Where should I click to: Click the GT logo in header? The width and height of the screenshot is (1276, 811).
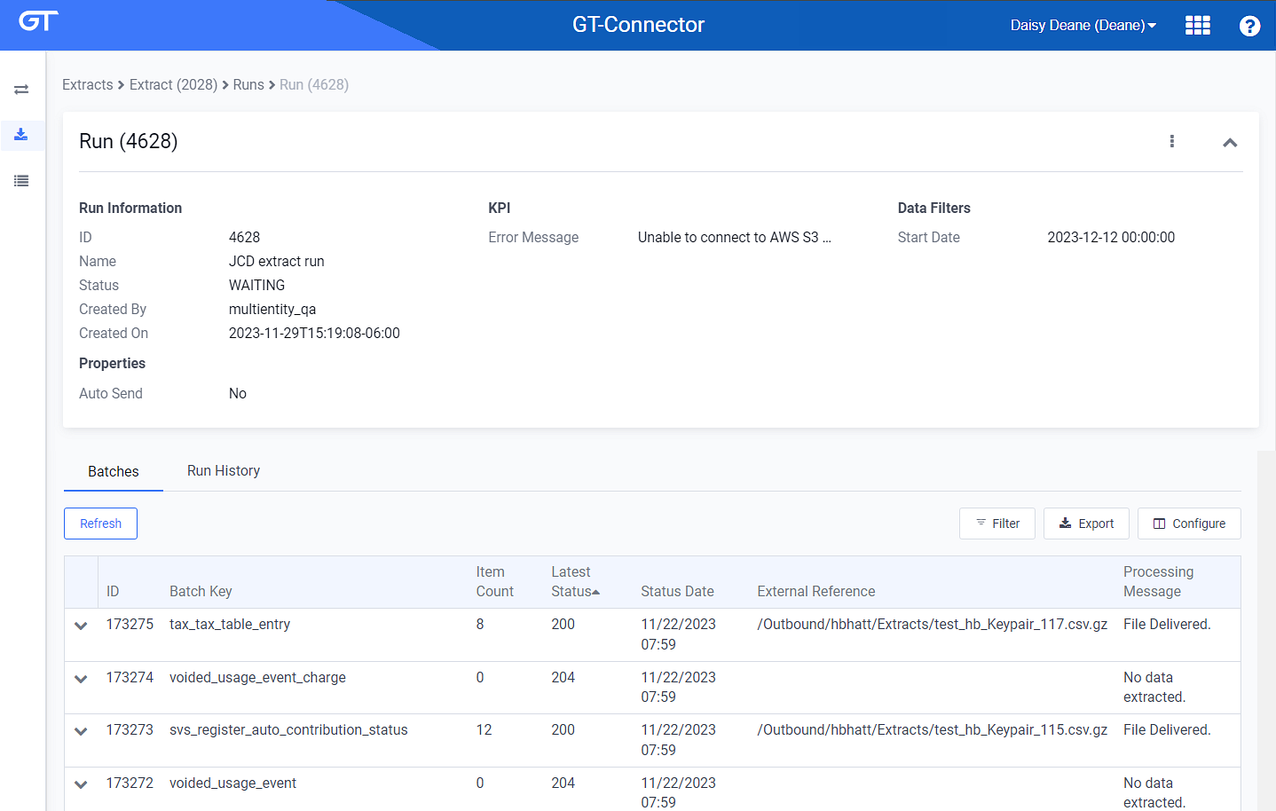click(x=38, y=21)
